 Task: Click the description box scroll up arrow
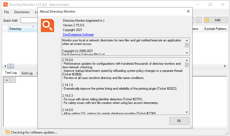[x=187, y=41]
